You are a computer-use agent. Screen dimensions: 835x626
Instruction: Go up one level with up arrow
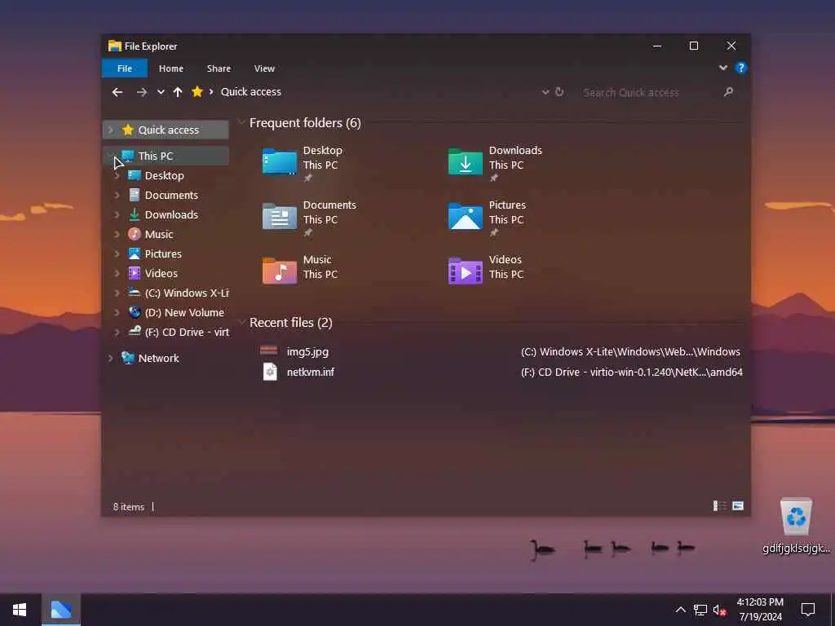point(178,92)
